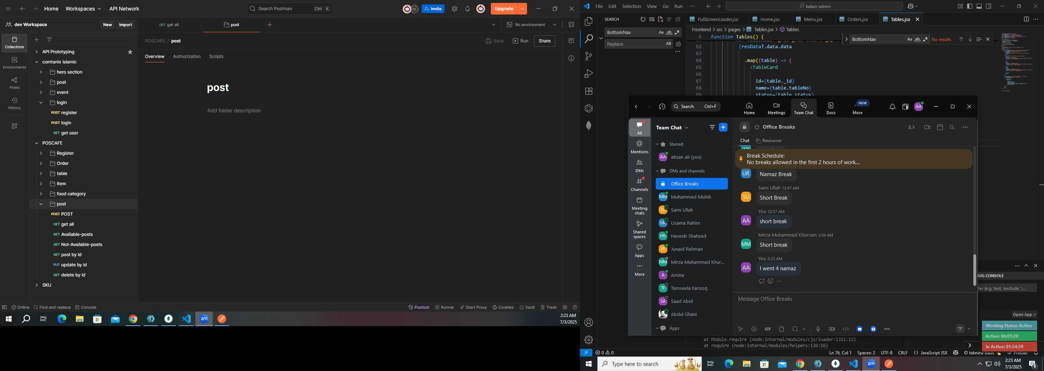Click the Invite button in Postman
Viewport: 1044px width, 371px height.
[433, 9]
